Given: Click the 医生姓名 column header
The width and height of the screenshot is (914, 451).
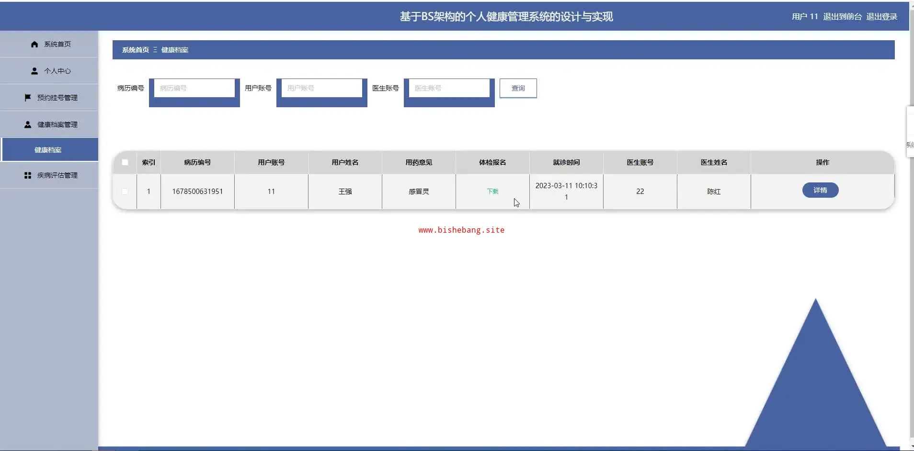Looking at the screenshot, I should click(714, 162).
